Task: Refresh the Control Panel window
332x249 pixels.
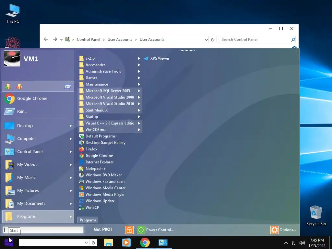Action: (x=213, y=40)
